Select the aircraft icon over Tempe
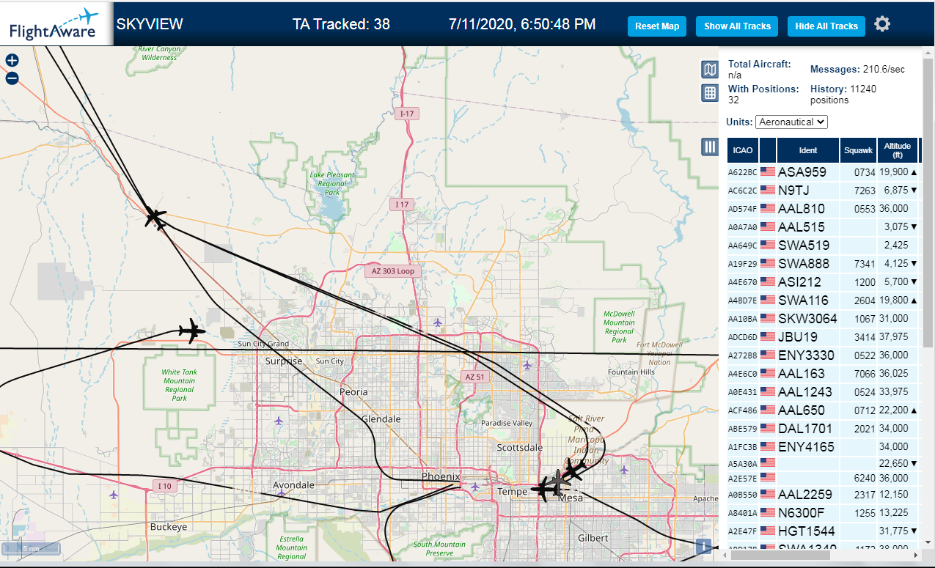This screenshot has height=568, width=935. pos(544,488)
